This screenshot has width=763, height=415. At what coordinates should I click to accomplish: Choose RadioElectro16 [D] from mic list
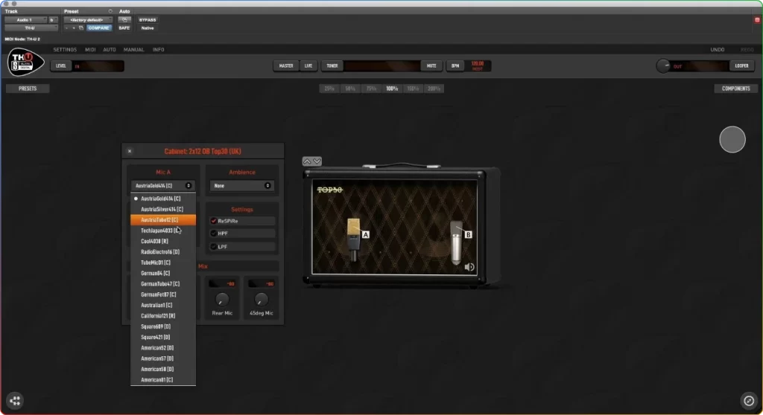pyautogui.click(x=163, y=252)
